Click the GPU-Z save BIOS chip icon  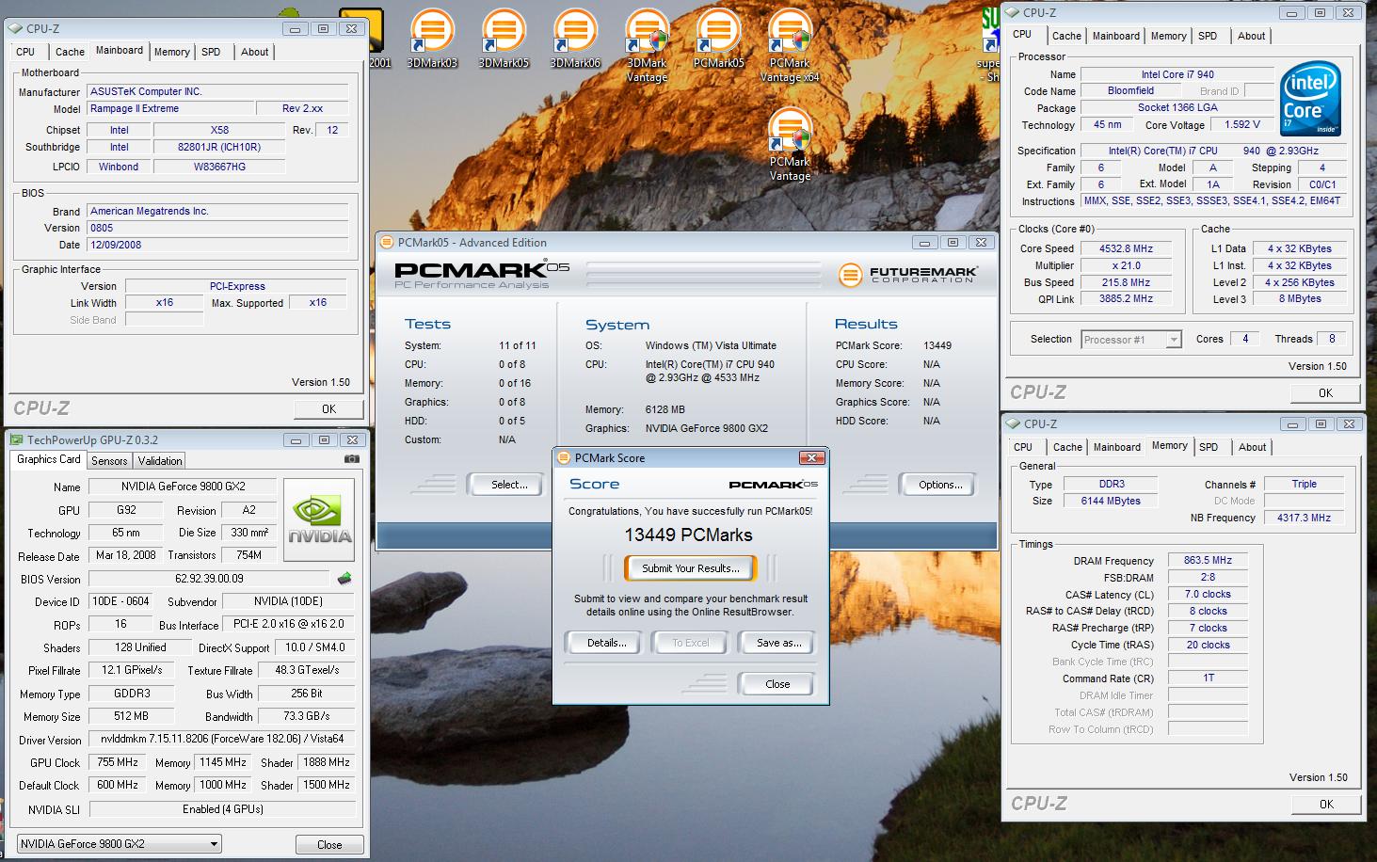pyautogui.click(x=344, y=578)
